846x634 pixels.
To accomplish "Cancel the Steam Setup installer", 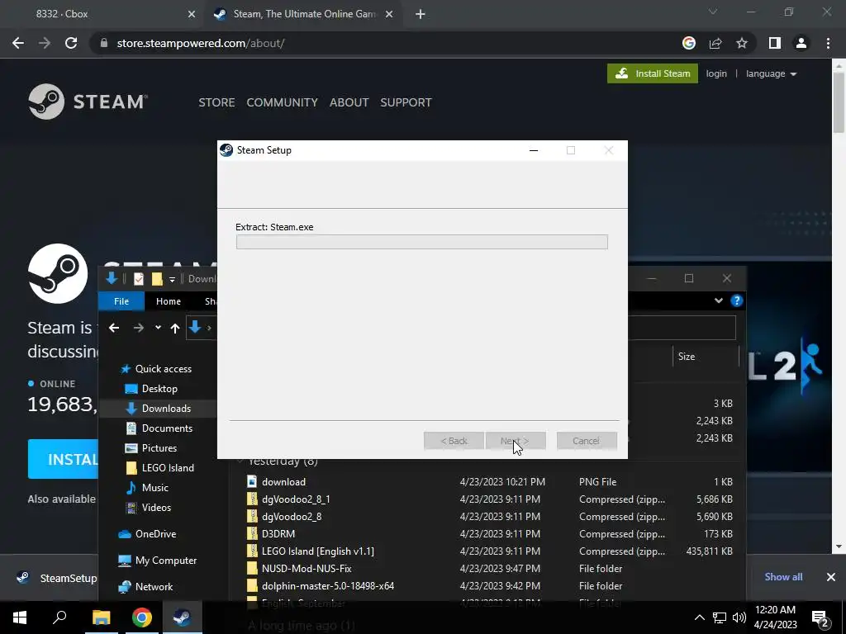I will click(587, 441).
